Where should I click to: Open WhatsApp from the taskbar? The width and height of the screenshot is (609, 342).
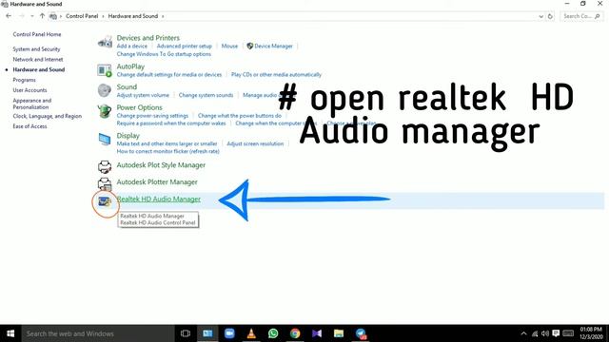(273, 333)
